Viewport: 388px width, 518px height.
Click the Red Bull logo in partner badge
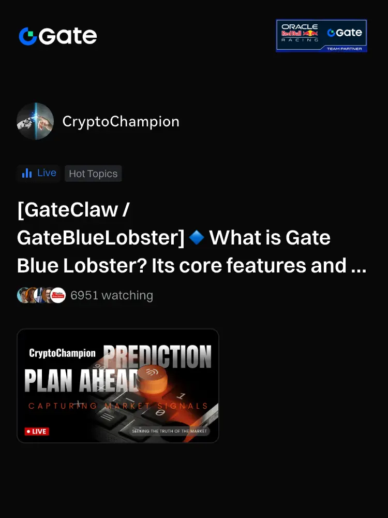click(x=300, y=33)
